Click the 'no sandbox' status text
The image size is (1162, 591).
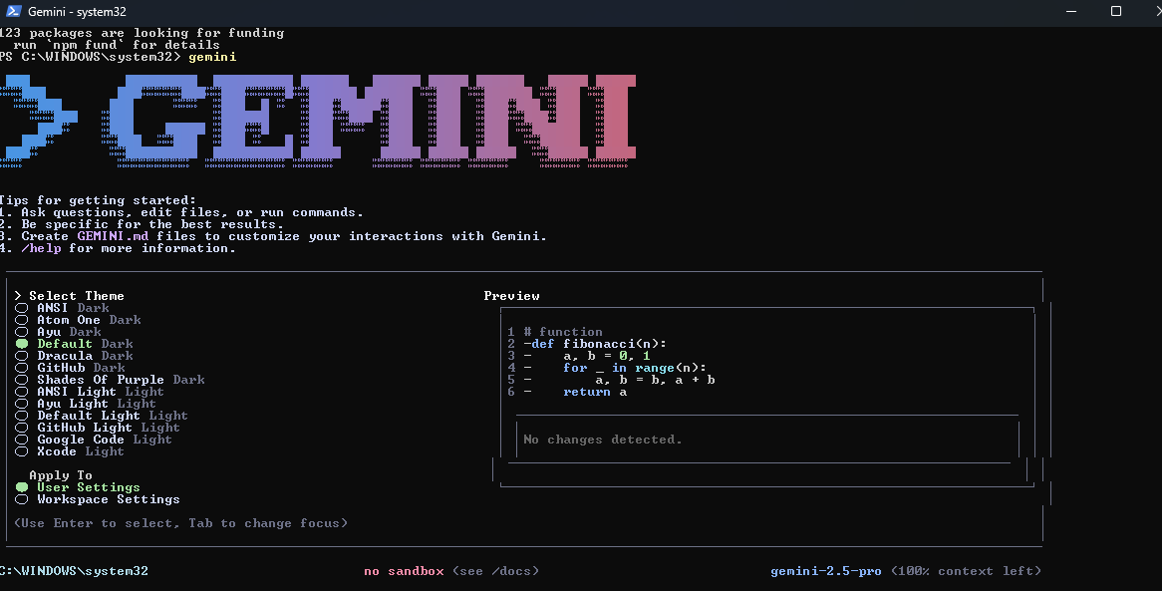404,570
